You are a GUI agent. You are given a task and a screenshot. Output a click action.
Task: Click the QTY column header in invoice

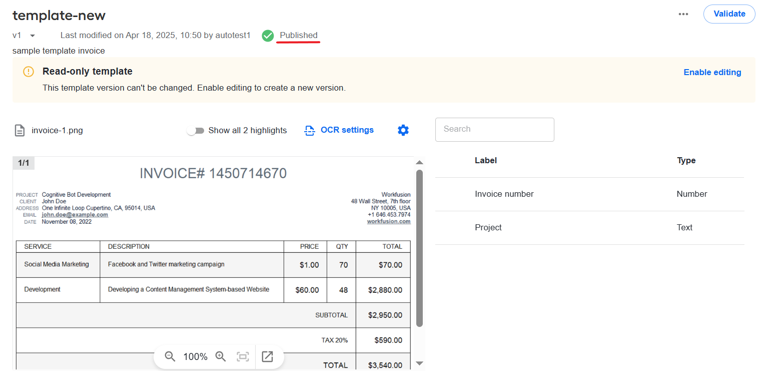click(x=342, y=246)
